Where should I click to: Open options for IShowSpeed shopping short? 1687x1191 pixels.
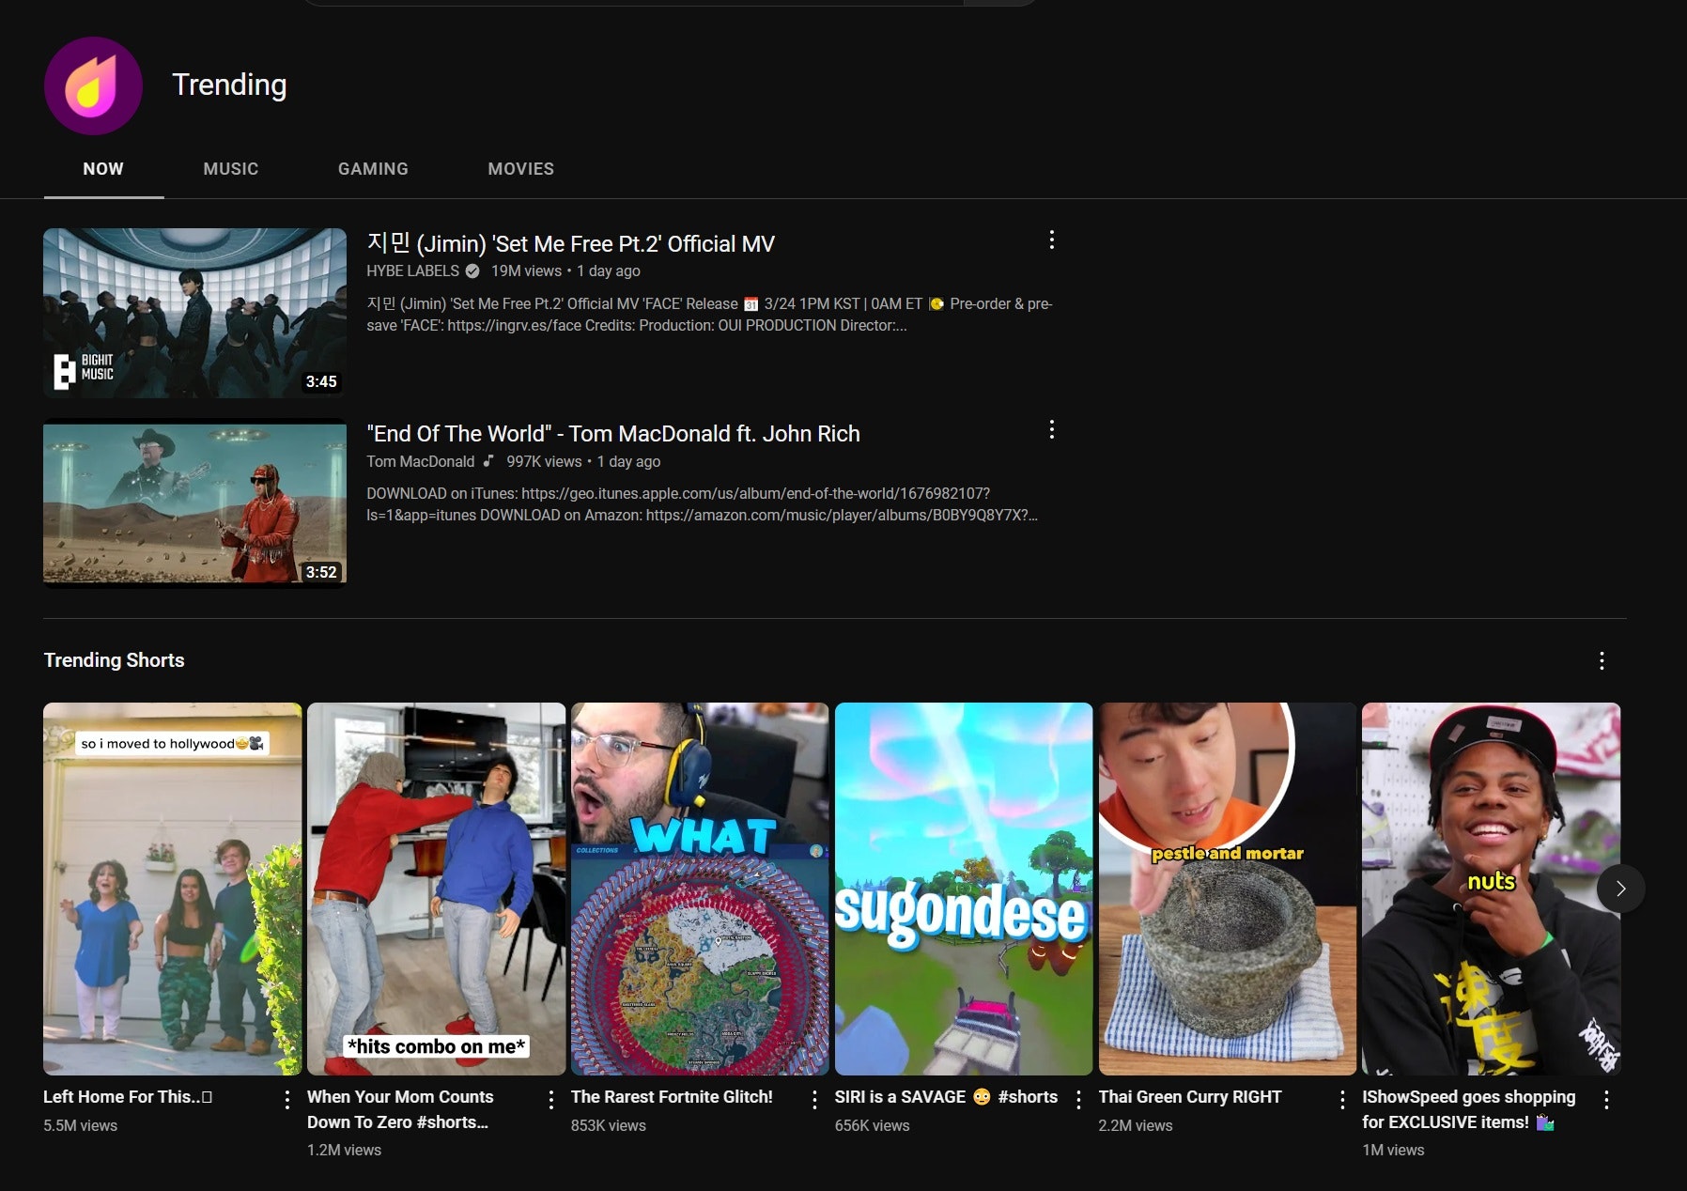tap(1606, 1100)
